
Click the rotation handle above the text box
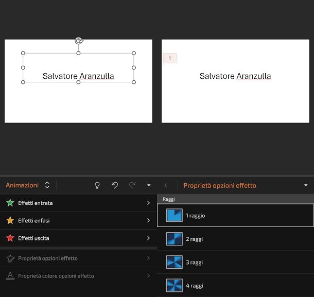(x=78, y=41)
